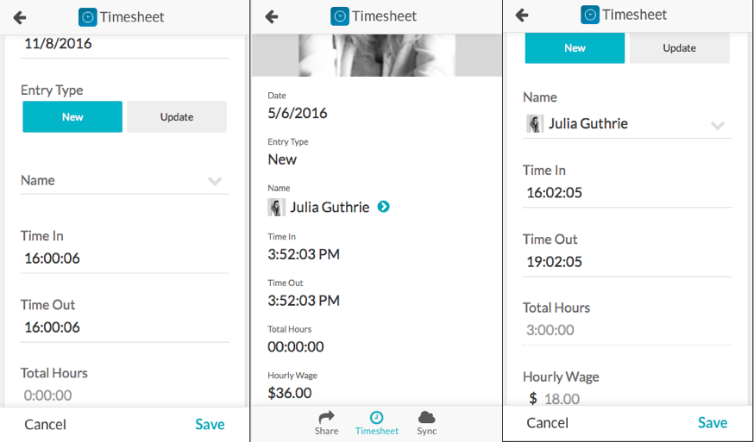Click Time Out field showing 19:02:05
Screen dimensions: 754x442
tap(627, 262)
